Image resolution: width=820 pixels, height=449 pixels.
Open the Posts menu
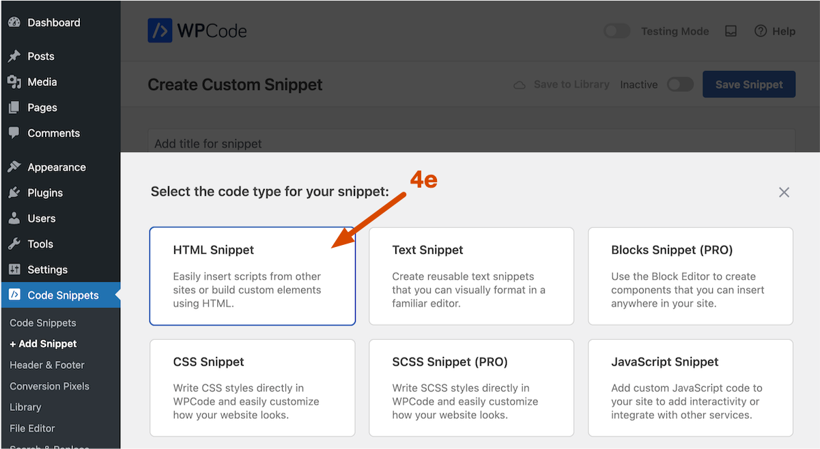(41, 56)
